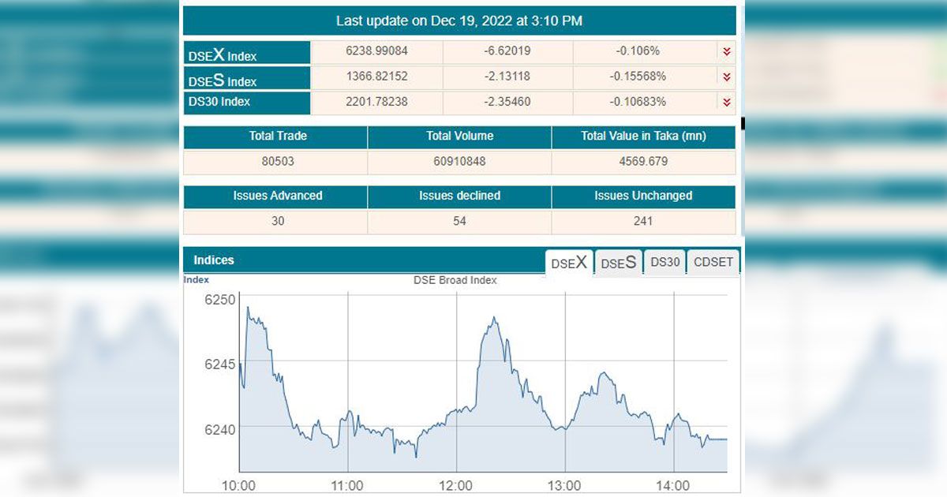Click the Total Volume column header
The width and height of the screenshot is (947, 497).
pos(460,136)
